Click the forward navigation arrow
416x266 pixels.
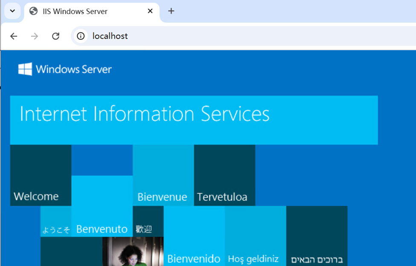click(x=35, y=36)
